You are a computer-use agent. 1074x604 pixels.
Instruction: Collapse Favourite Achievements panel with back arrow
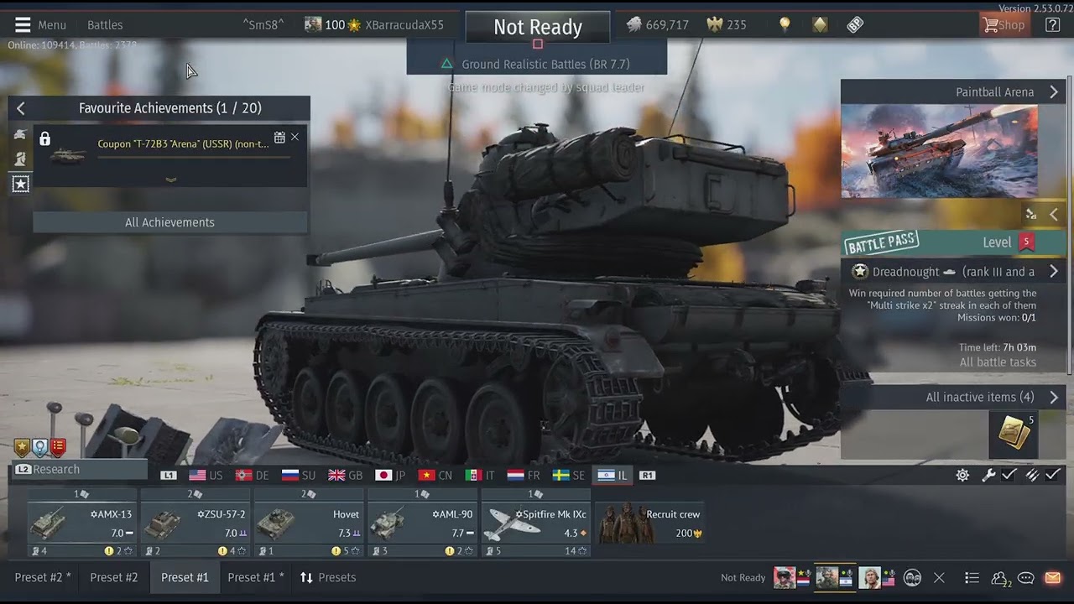pos(21,108)
